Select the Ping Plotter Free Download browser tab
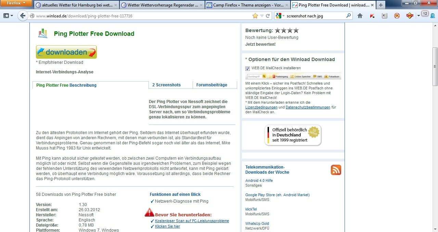 click(333, 5)
